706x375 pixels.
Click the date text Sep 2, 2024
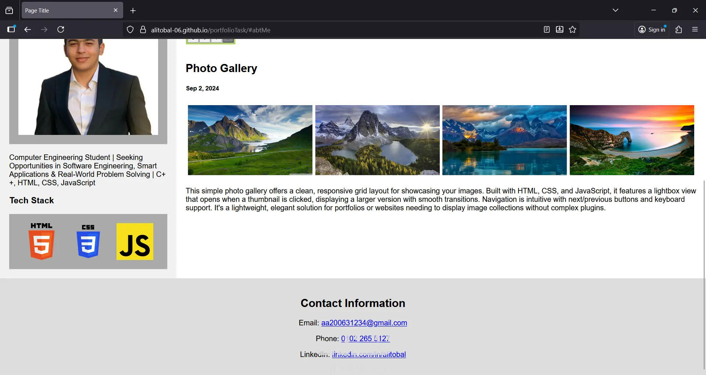pyautogui.click(x=203, y=88)
